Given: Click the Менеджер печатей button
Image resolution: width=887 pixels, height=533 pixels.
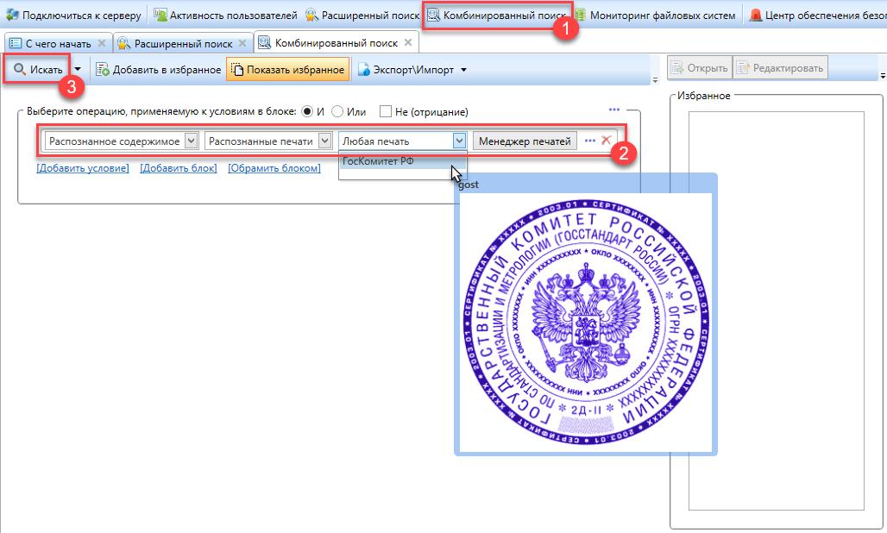Looking at the screenshot, I should pyautogui.click(x=525, y=141).
